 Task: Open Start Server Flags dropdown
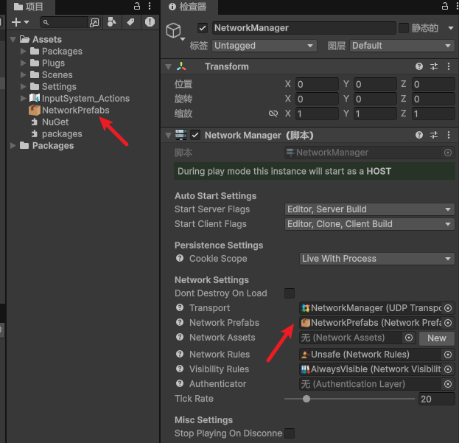tap(369, 209)
